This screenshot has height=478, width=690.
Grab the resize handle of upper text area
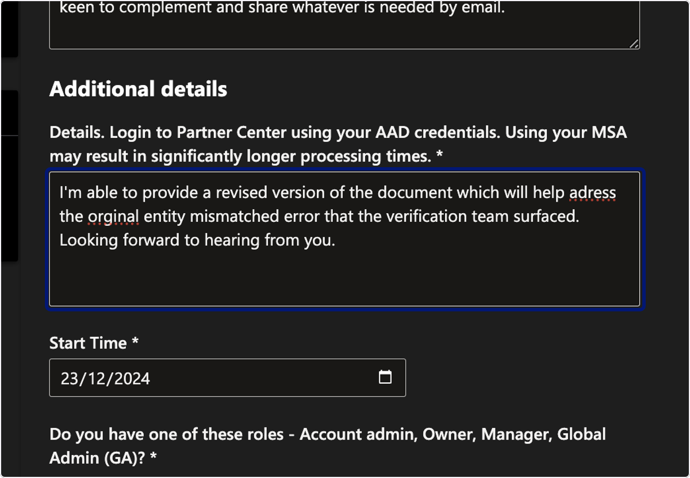click(x=634, y=43)
